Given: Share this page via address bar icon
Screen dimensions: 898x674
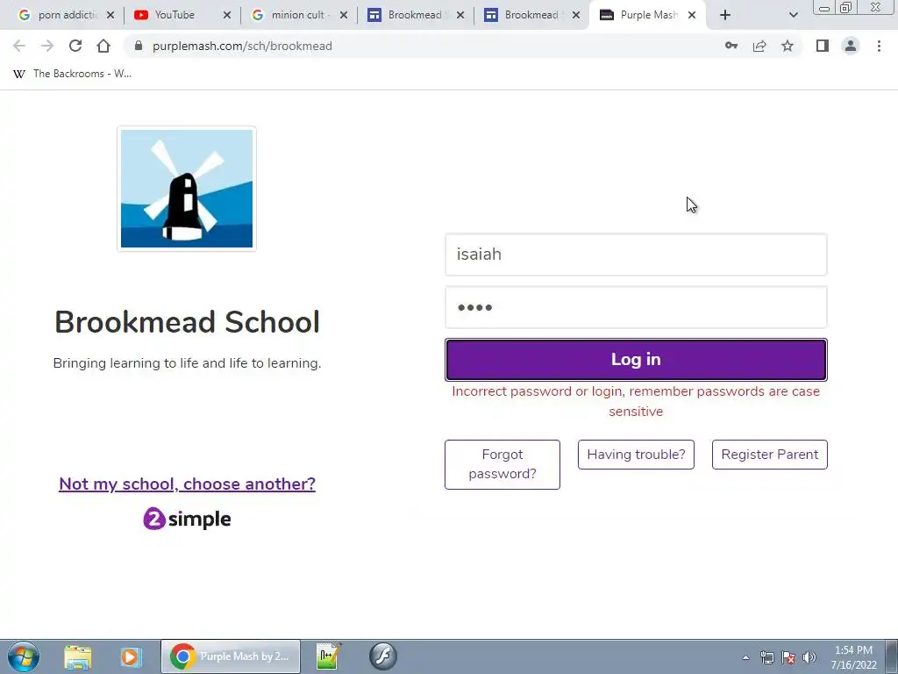Looking at the screenshot, I should pos(759,46).
